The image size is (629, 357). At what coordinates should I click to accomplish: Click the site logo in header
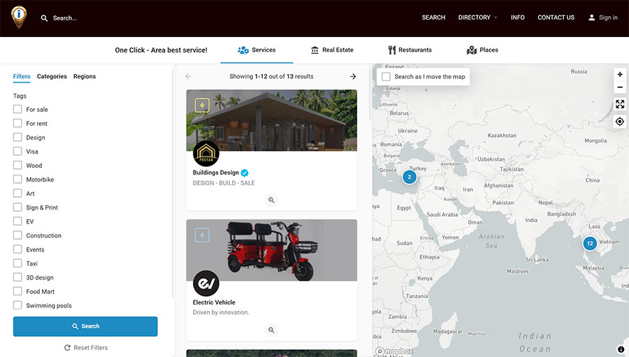pyautogui.click(x=19, y=17)
